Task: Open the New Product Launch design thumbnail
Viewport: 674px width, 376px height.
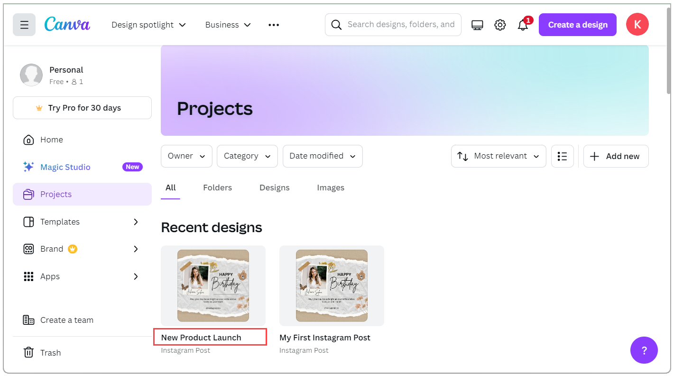Action: [x=213, y=285]
